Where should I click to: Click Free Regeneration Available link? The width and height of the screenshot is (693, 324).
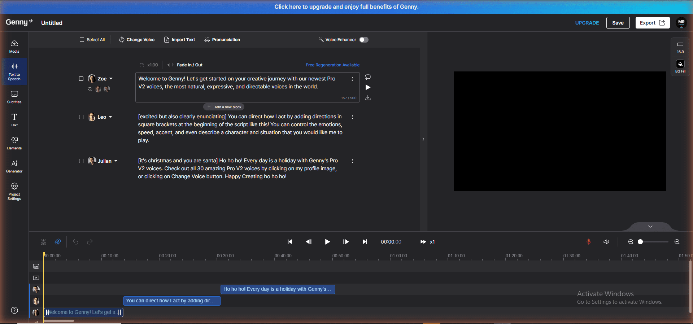[x=332, y=65]
